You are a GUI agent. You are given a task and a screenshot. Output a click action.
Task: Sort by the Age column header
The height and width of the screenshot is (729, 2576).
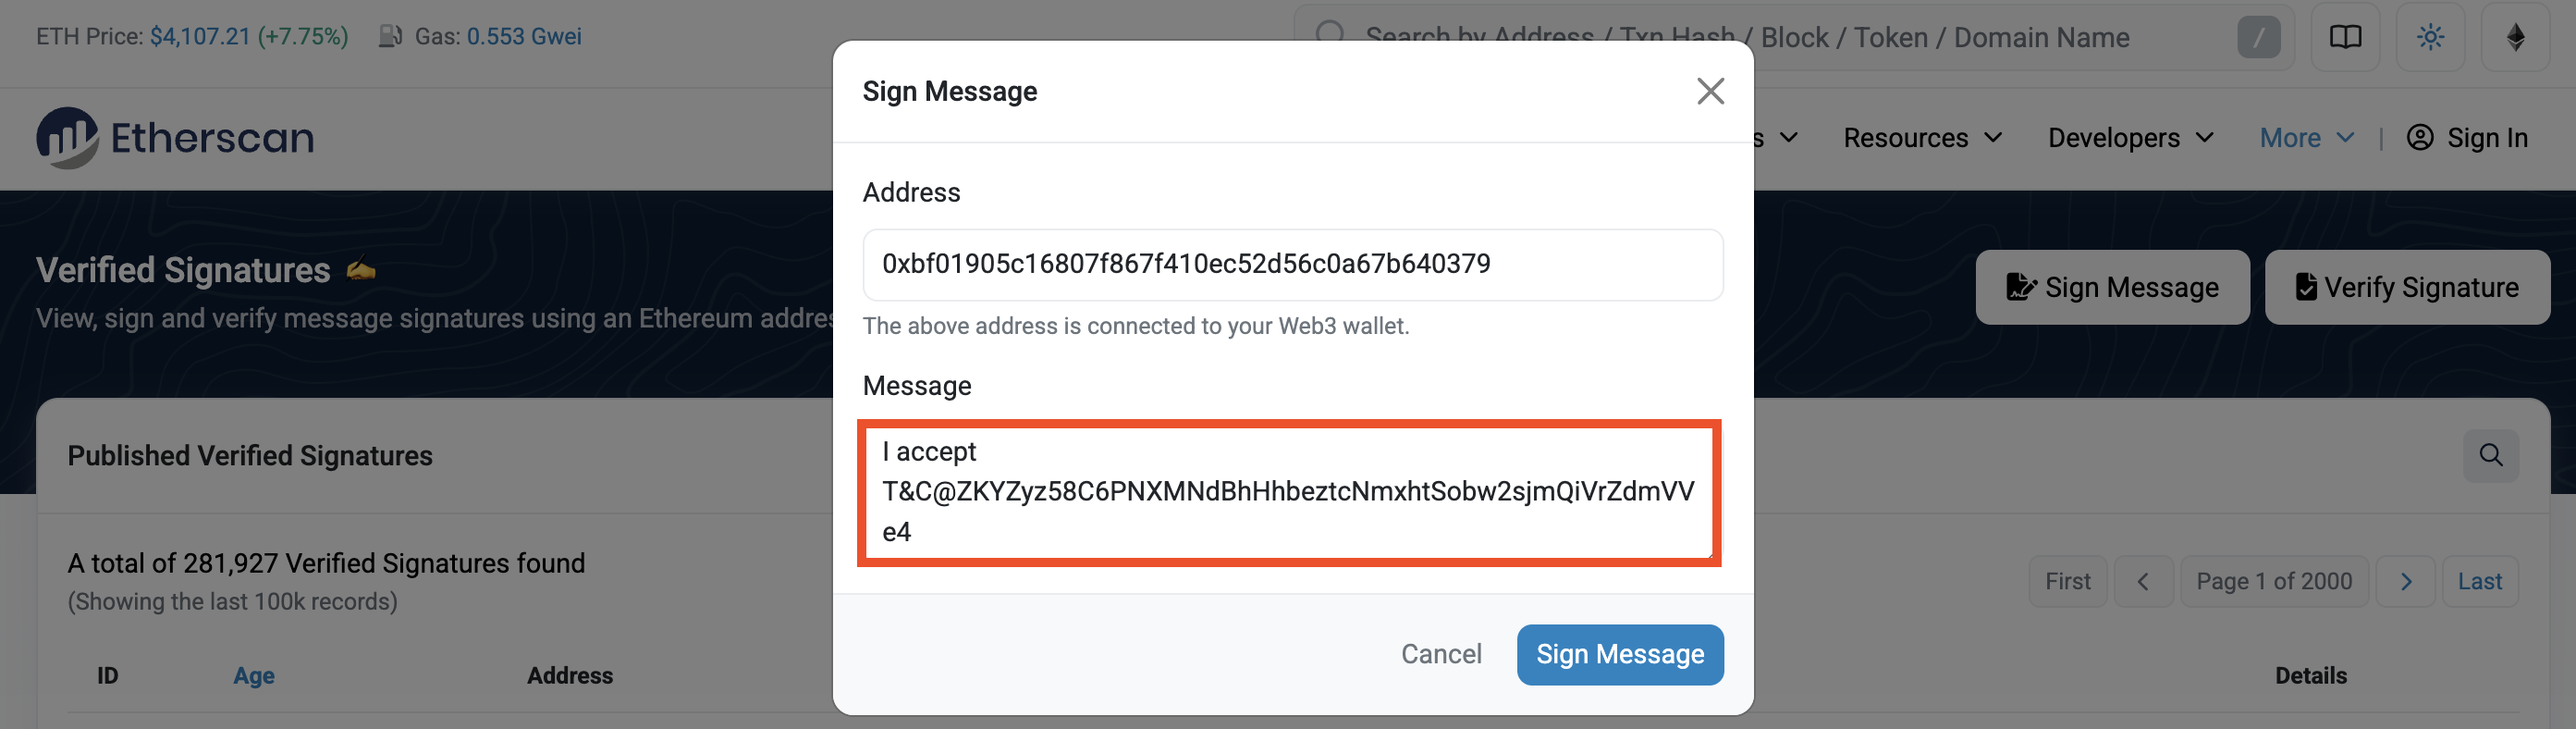click(254, 675)
